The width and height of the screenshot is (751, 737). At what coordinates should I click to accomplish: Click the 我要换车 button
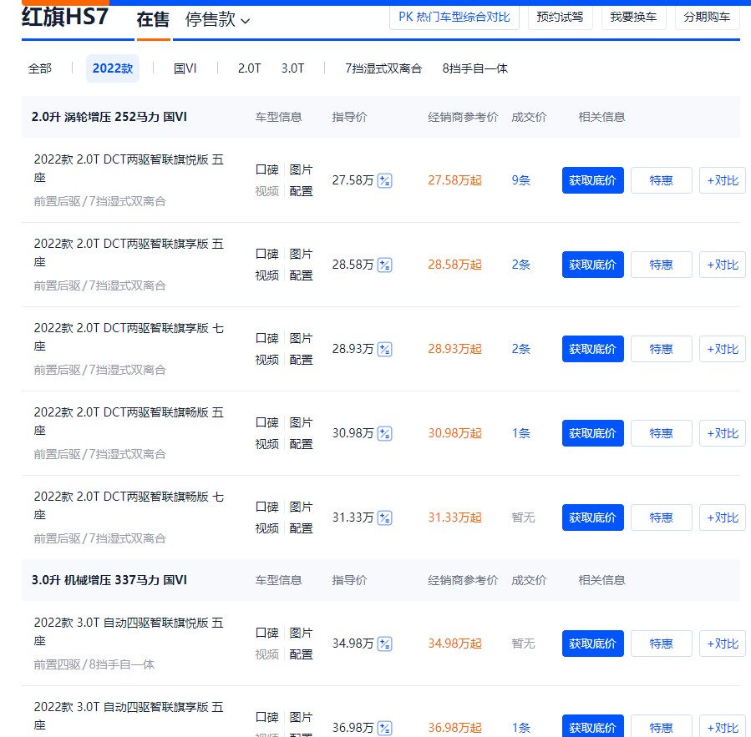633,18
